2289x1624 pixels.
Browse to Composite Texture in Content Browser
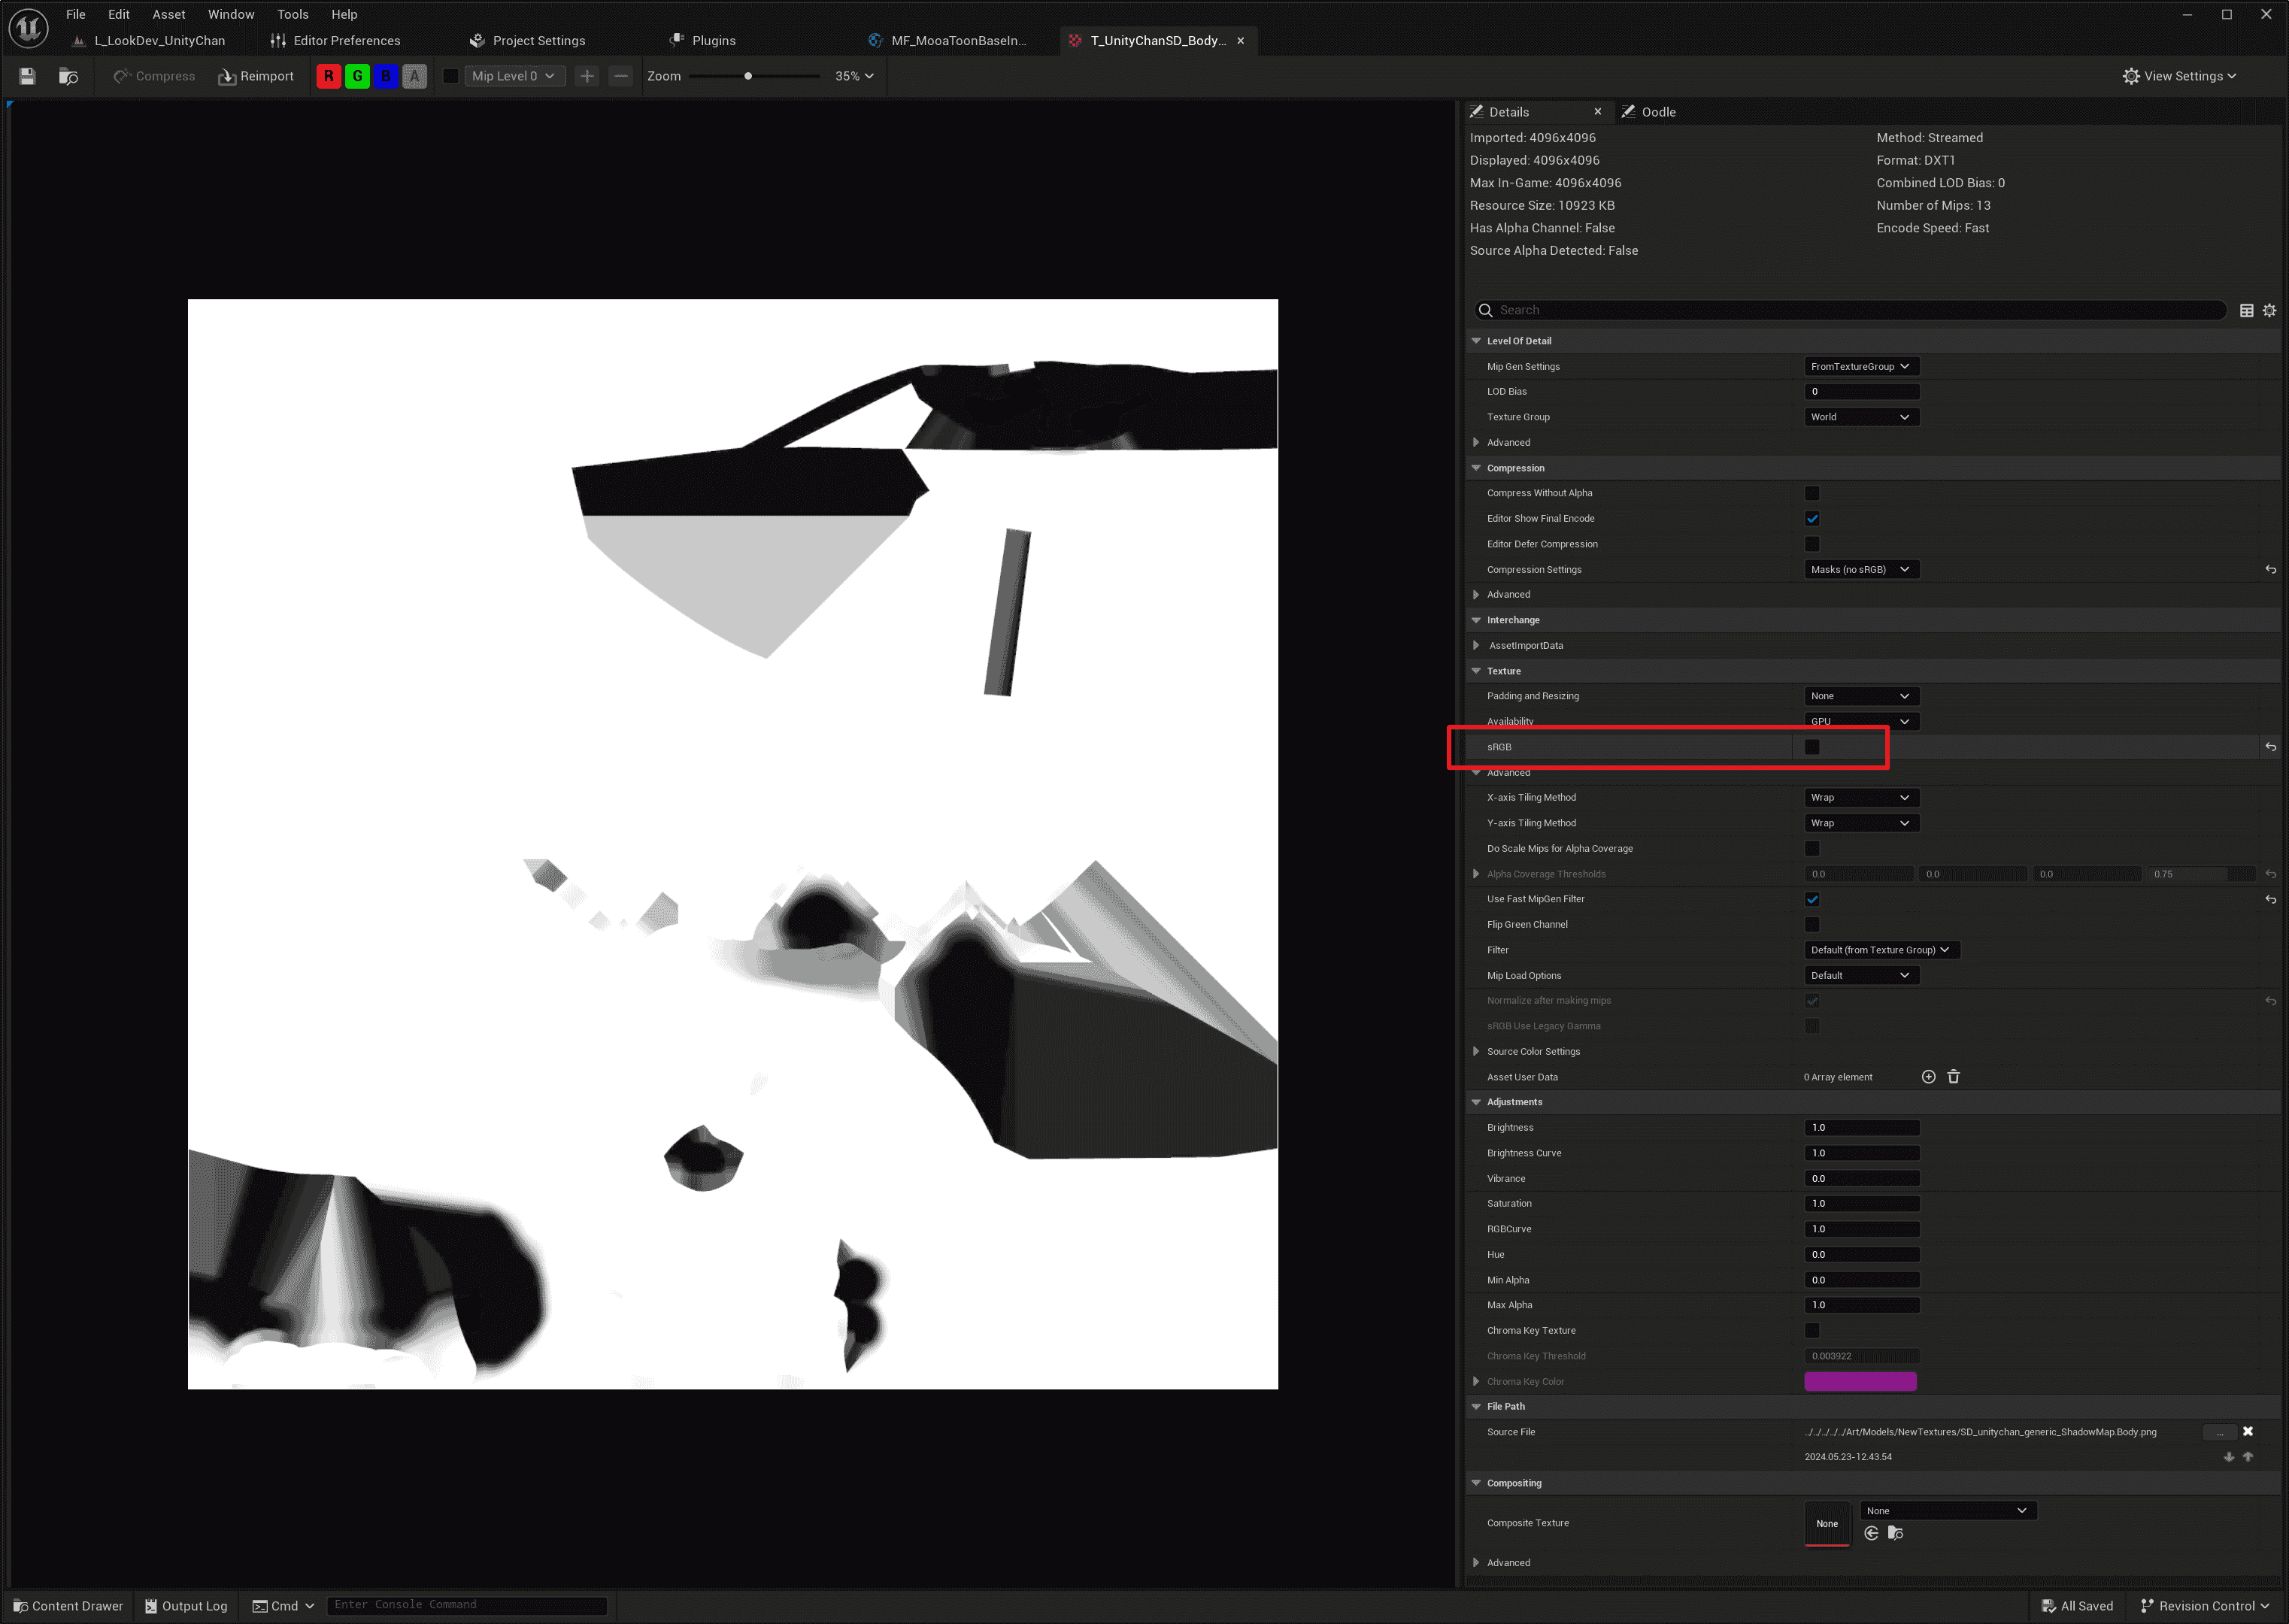pos(1896,1533)
